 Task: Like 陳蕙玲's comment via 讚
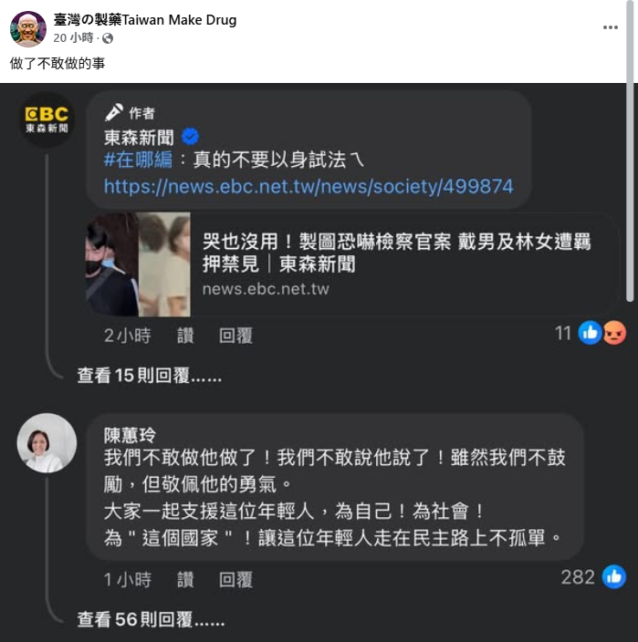(185, 579)
